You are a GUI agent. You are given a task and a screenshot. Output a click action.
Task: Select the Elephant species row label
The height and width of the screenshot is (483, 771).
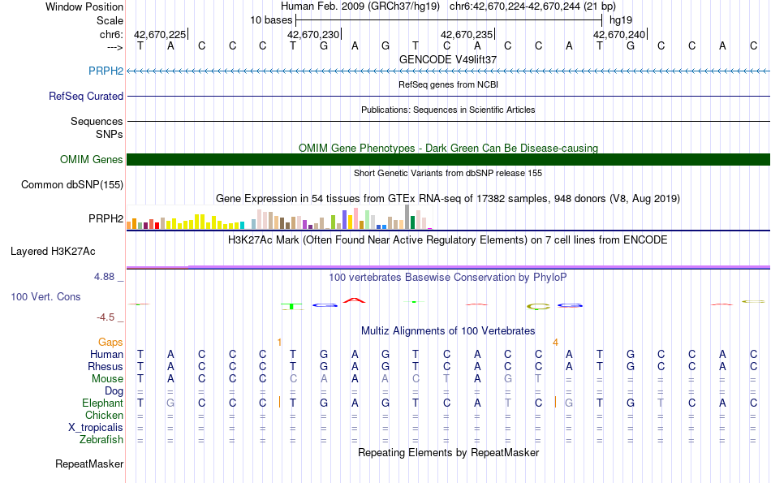[x=103, y=403]
